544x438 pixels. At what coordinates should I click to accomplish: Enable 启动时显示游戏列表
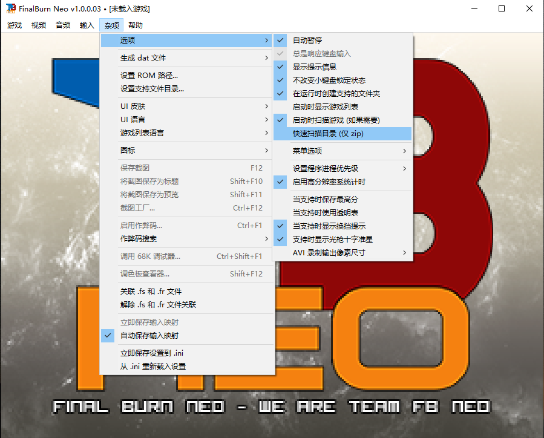[x=342, y=107]
